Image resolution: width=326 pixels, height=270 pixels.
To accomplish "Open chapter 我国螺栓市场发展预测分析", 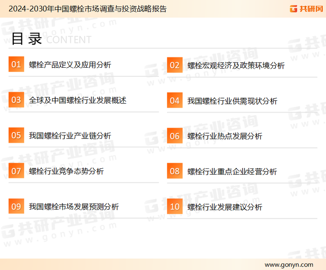I will tap(74, 207).
